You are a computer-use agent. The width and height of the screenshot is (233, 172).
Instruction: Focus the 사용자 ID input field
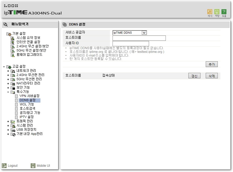click(x=131, y=44)
